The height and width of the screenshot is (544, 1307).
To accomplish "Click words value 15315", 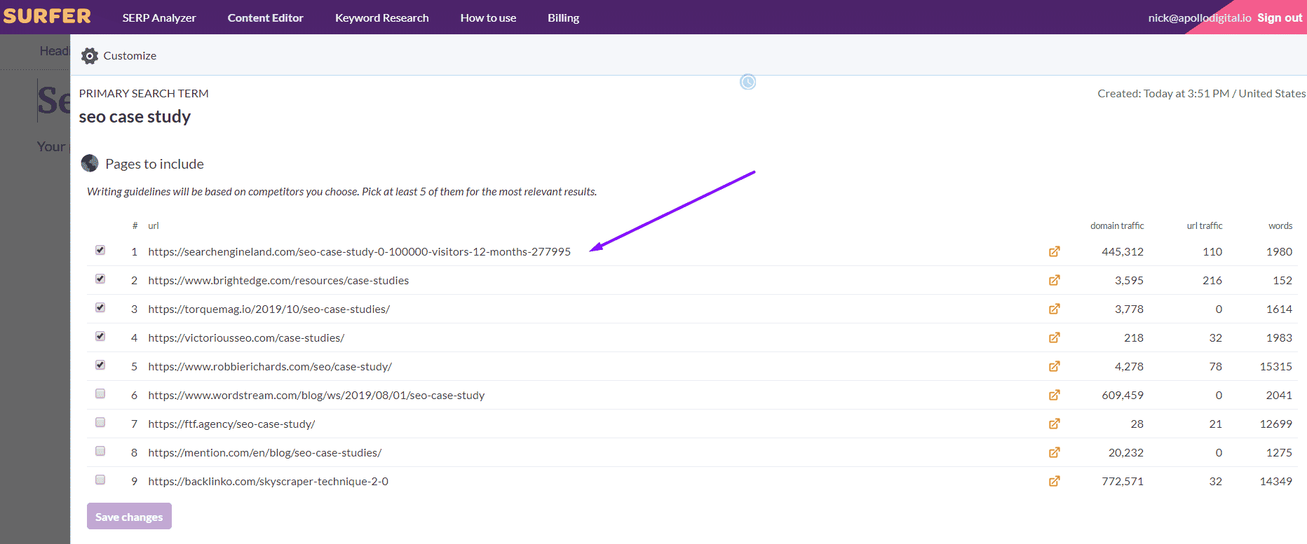I will tap(1276, 367).
